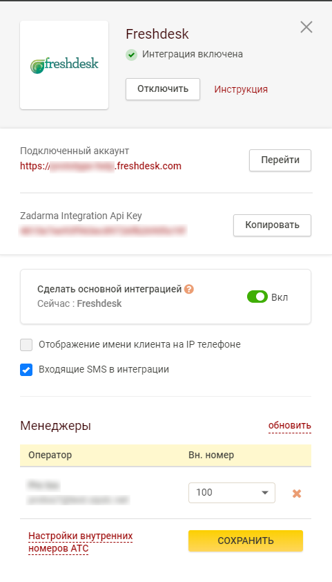Save settings with СОХРАНИТЬ button

coord(246,541)
